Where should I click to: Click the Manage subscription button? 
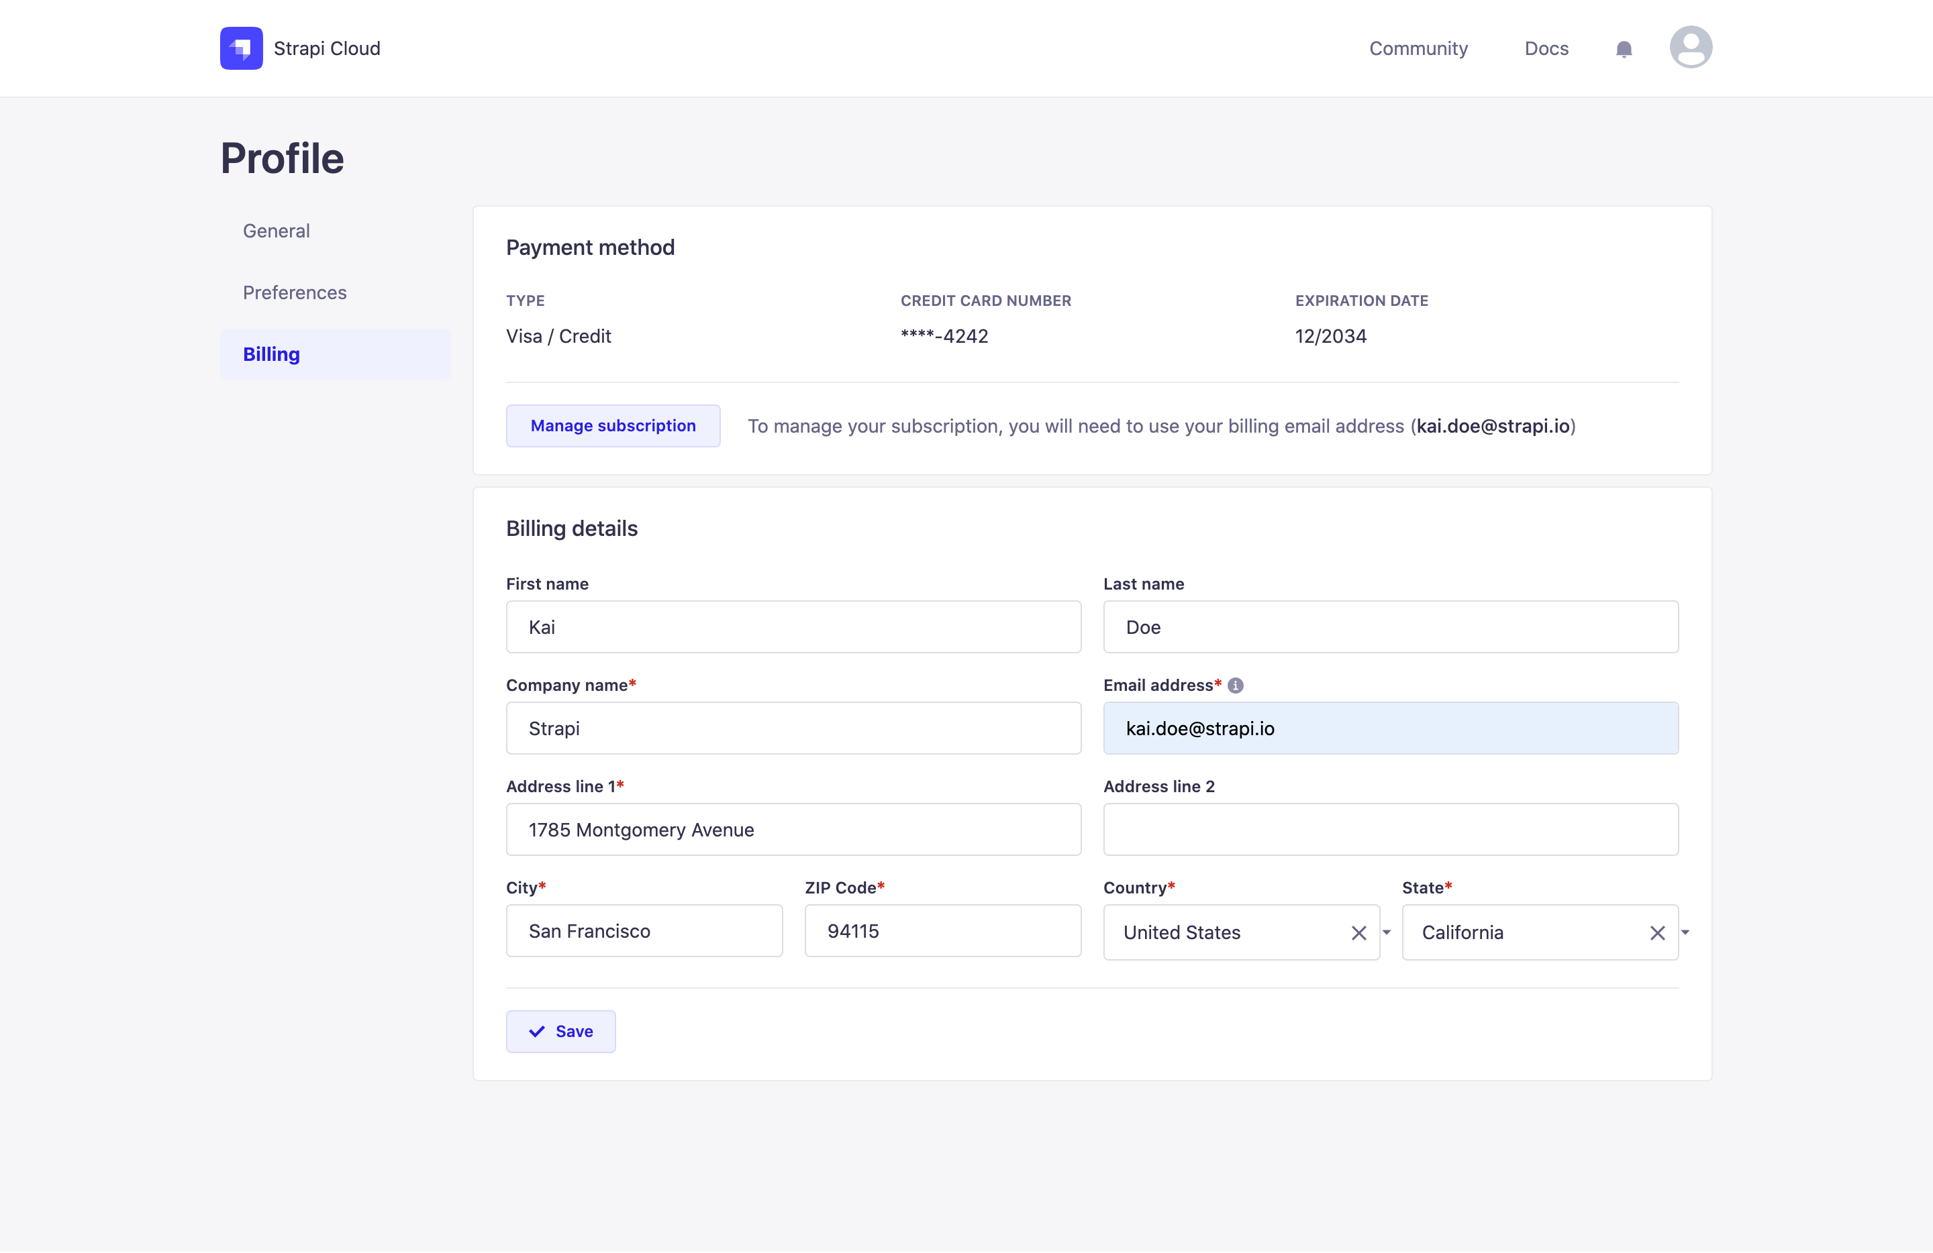pyautogui.click(x=613, y=425)
